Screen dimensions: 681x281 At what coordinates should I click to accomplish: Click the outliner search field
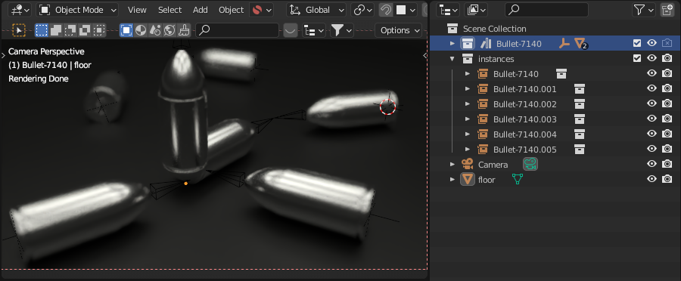pos(547,10)
